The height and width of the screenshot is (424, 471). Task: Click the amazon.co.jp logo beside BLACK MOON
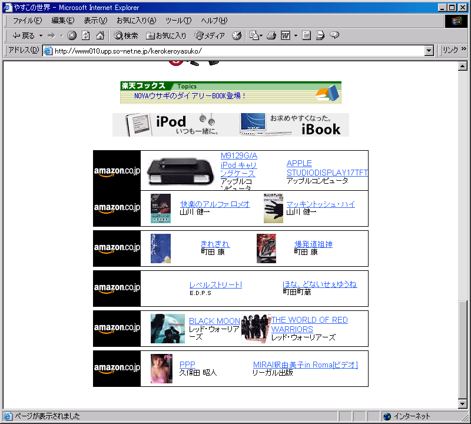pos(117,329)
